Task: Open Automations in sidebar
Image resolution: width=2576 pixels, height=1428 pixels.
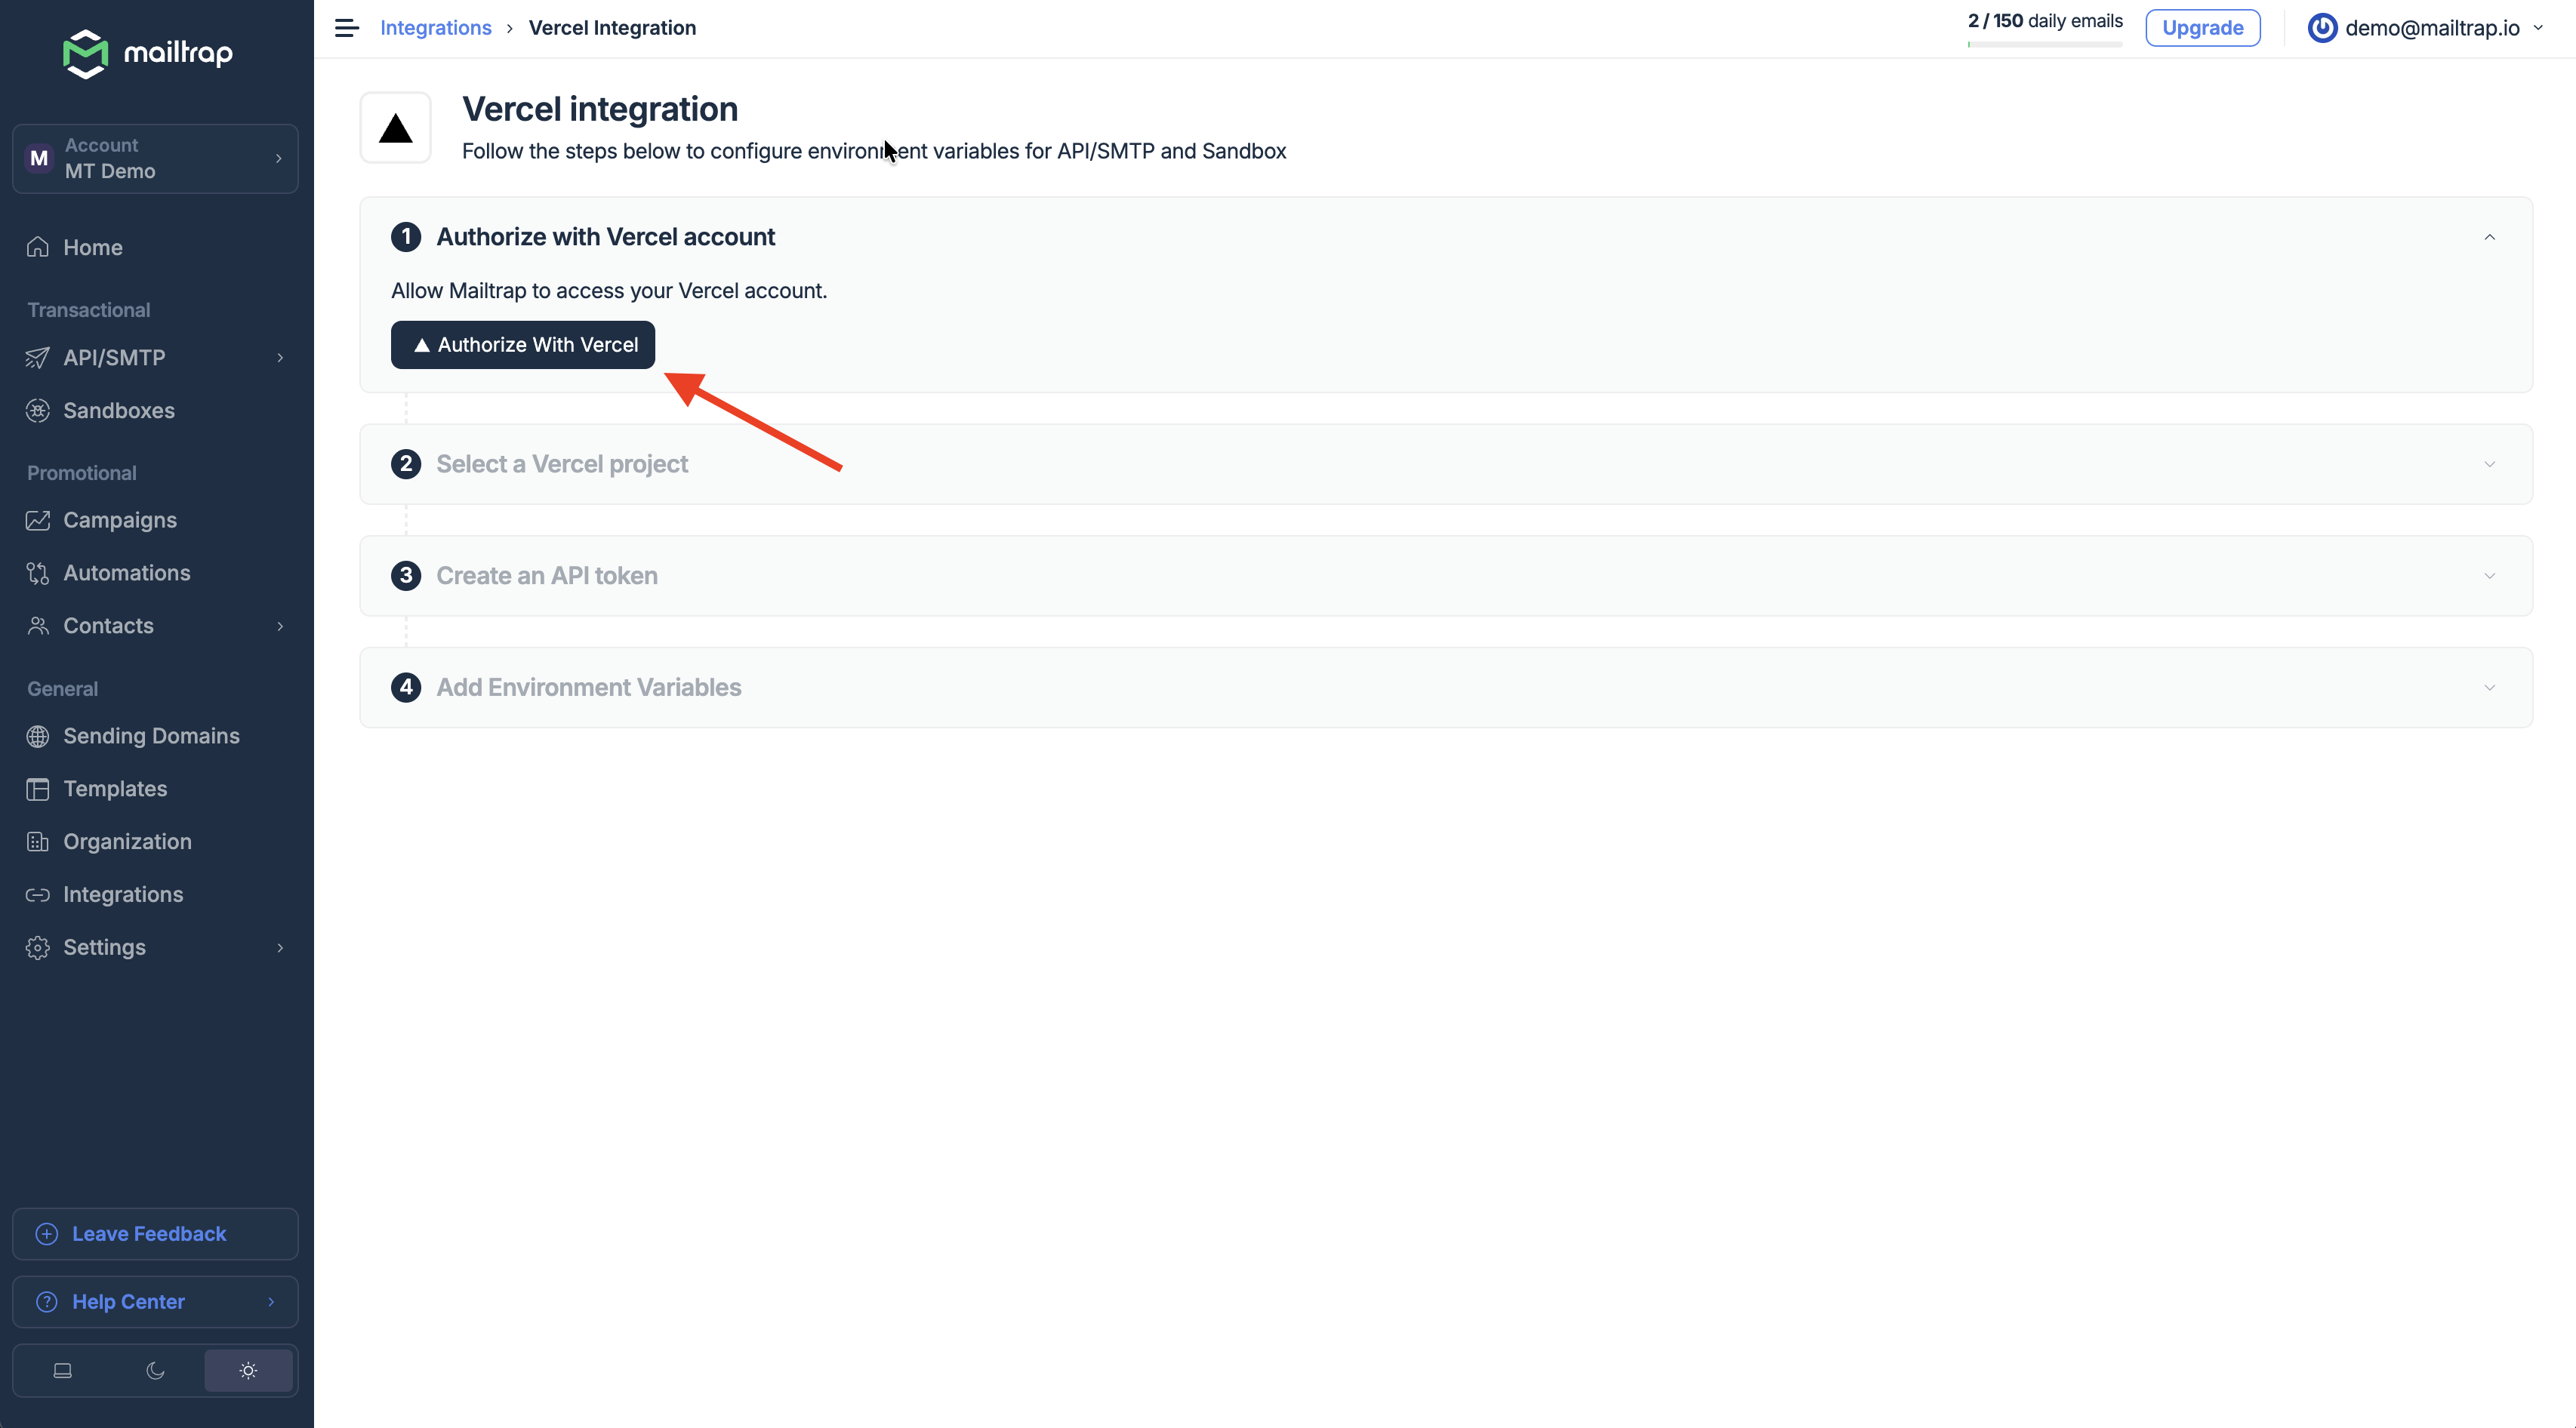Action: [126, 573]
